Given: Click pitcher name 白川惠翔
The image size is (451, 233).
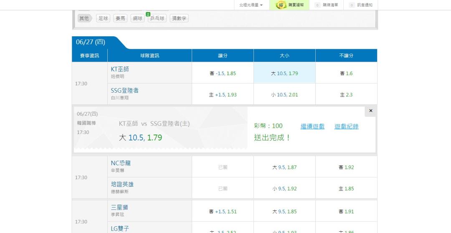Looking at the screenshot, I should [120, 98].
